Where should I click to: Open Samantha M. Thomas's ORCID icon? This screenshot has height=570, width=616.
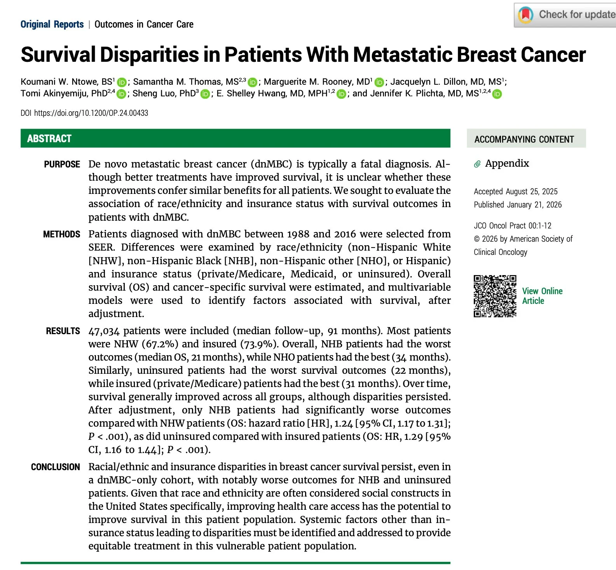[253, 82]
